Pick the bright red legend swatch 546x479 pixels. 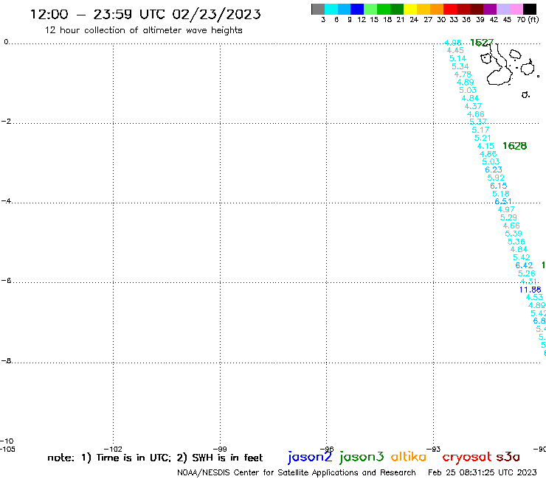(450, 9)
